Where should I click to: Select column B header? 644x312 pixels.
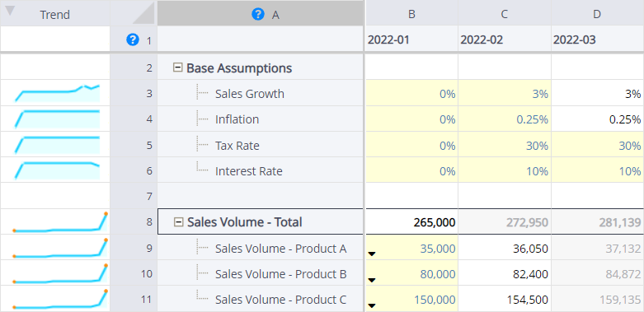click(x=411, y=13)
